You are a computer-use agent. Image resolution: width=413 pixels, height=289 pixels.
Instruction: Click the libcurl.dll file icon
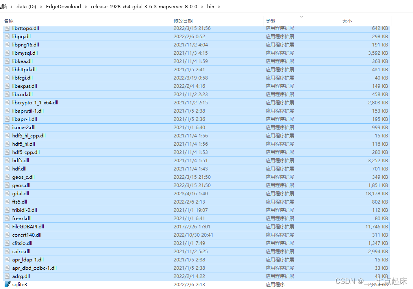[x=7, y=94]
